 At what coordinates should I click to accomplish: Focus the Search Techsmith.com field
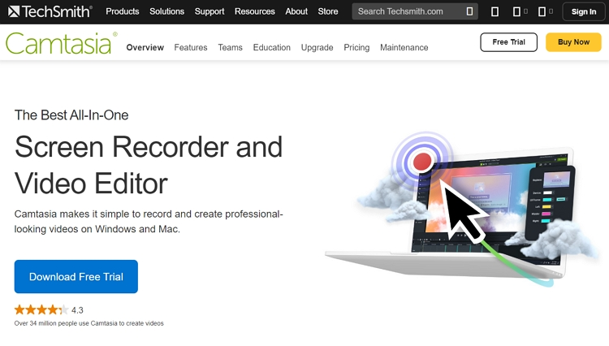pyautogui.click(x=415, y=11)
